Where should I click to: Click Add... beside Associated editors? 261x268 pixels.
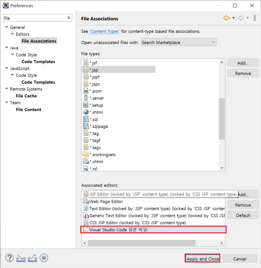(x=248, y=194)
